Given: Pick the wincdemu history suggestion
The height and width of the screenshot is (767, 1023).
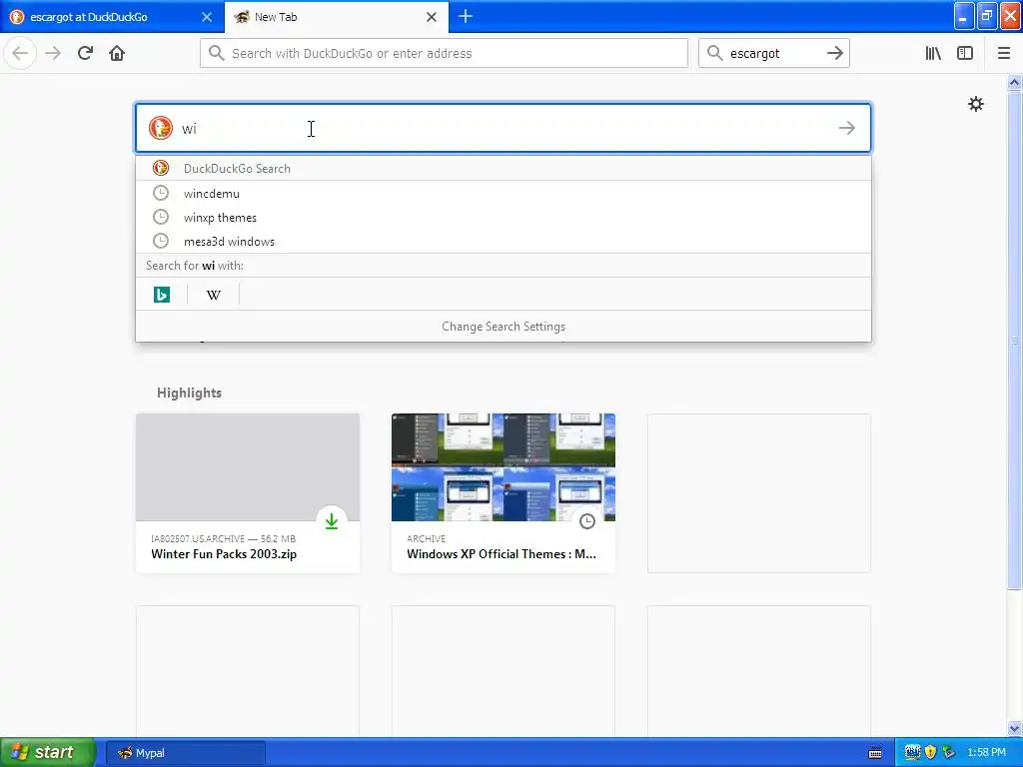Looking at the screenshot, I should click(x=504, y=193).
